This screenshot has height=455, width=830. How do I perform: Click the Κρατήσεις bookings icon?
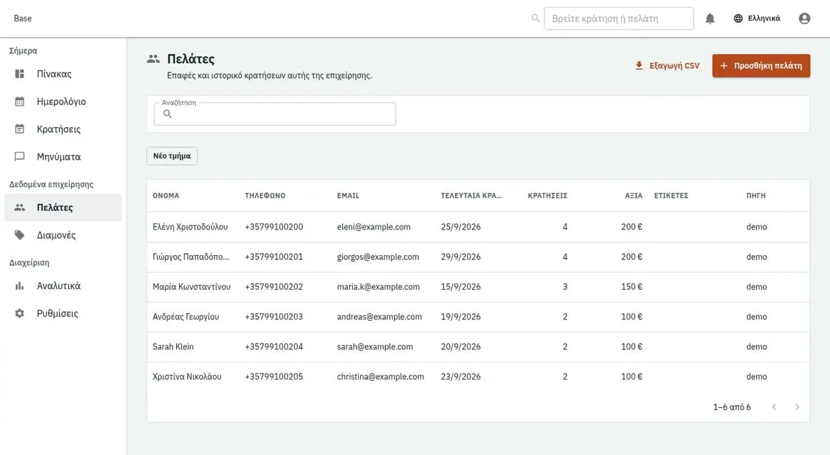click(20, 129)
